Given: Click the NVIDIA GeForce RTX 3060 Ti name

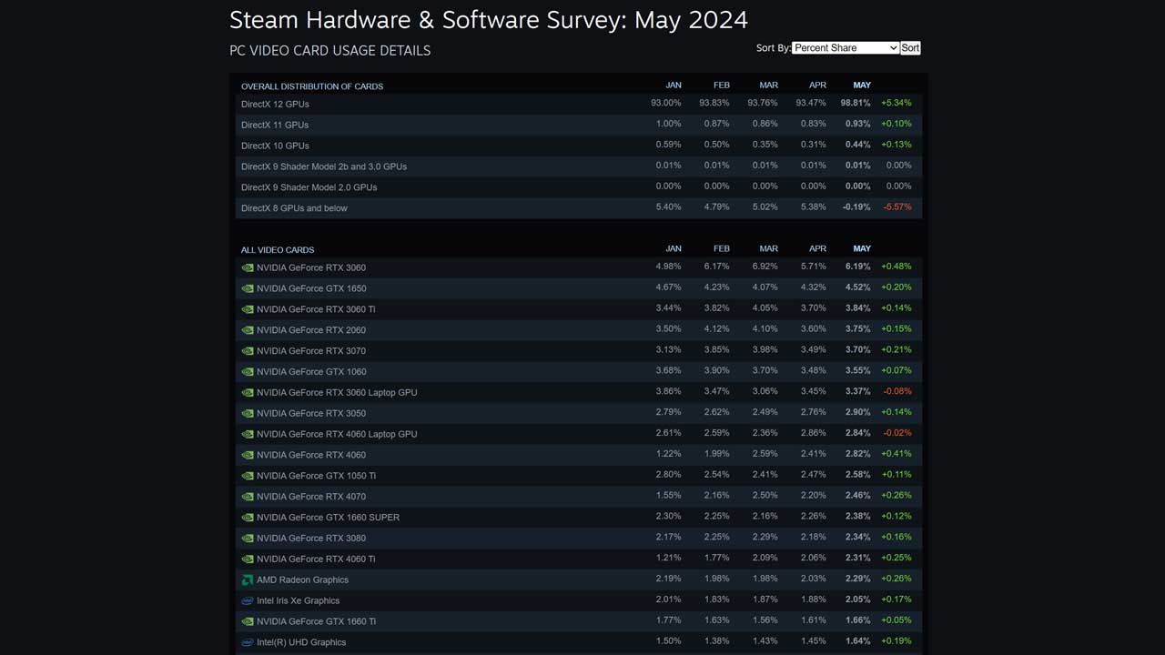Looking at the screenshot, I should (x=316, y=309).
